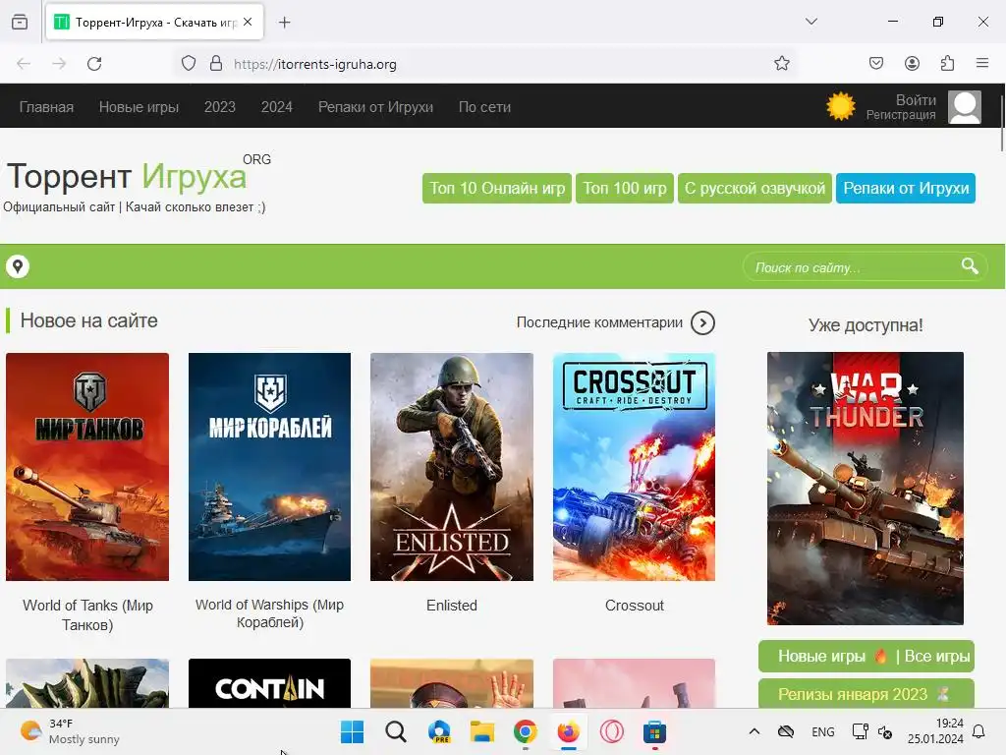
Task: Open World of Tanks cover thumbnail
Action: pyautogui.click(x=87, y=467)
